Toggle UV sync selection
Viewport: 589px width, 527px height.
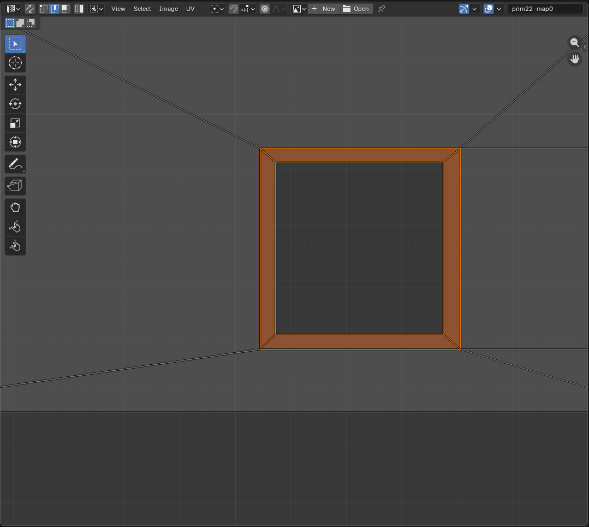tap(30, 9)
